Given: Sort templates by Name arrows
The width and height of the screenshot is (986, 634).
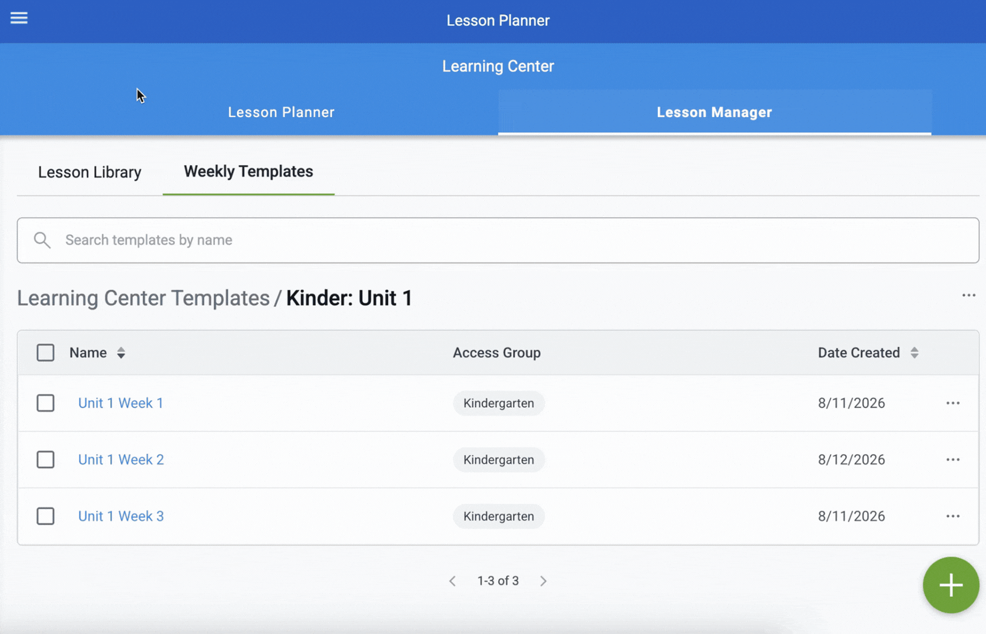Looking at the screenshot, I should pos(121,353).
